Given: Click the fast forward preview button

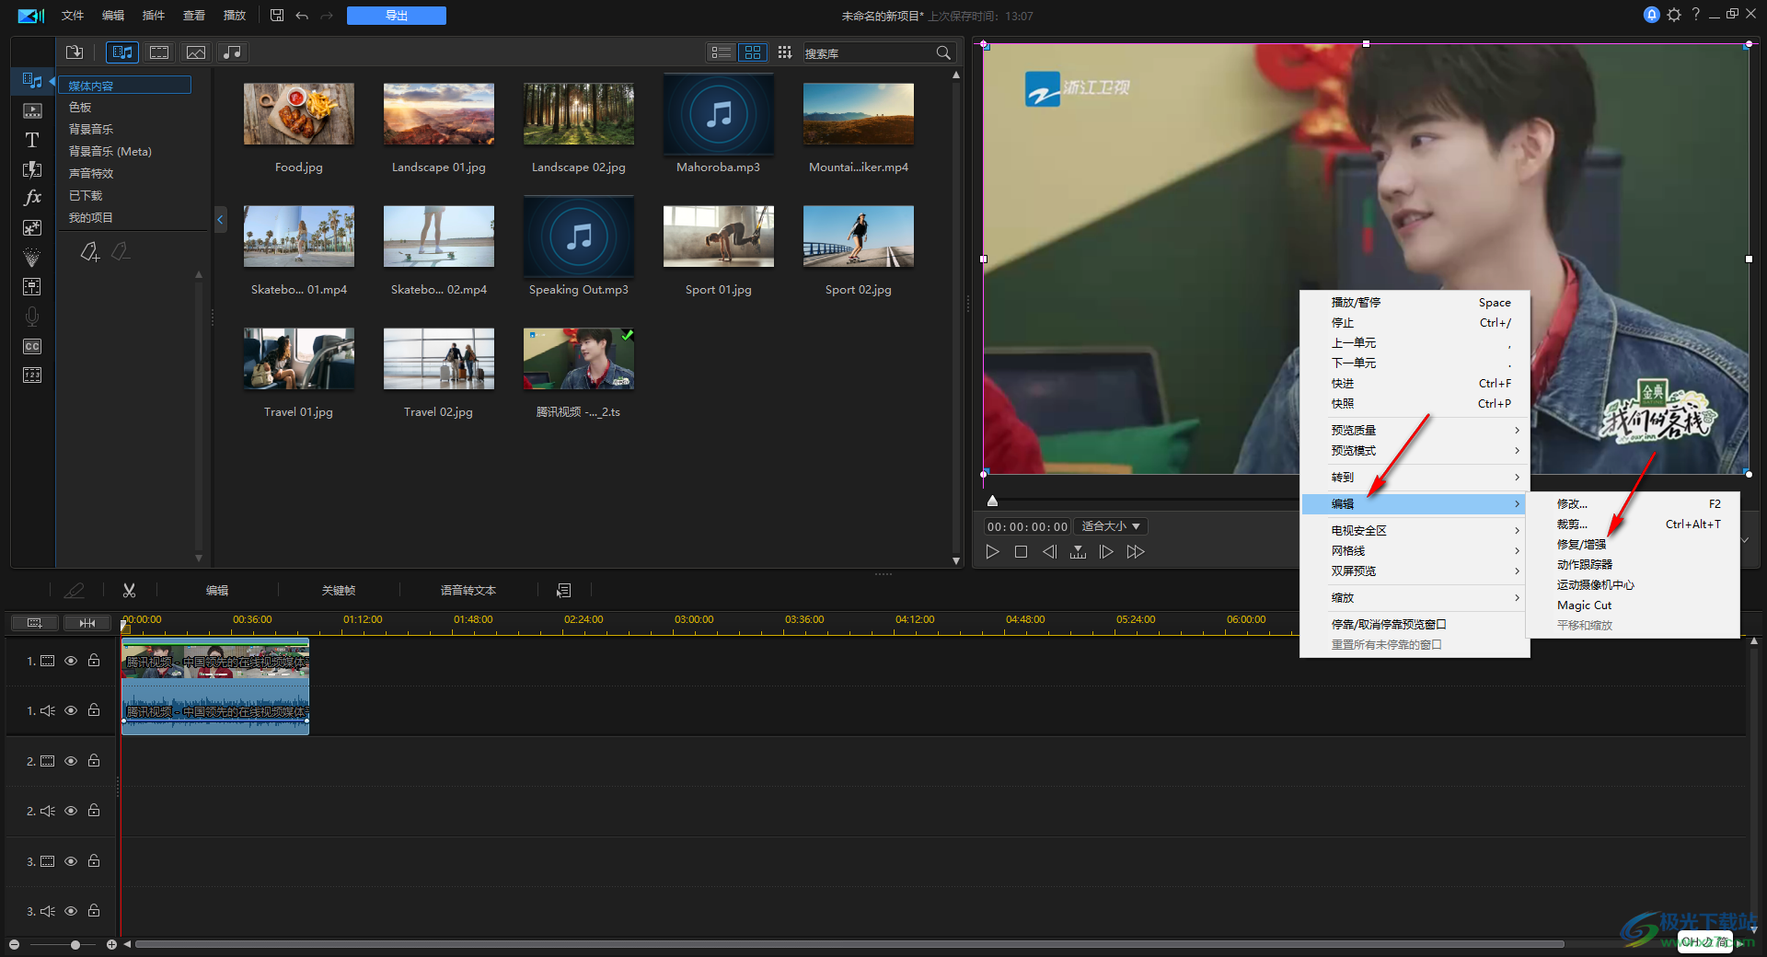Looking at the screenshot, I should pos(1136,552).
